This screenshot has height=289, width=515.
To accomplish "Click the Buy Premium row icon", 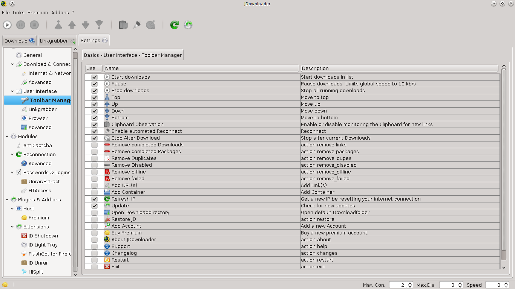I will point(107,233).
